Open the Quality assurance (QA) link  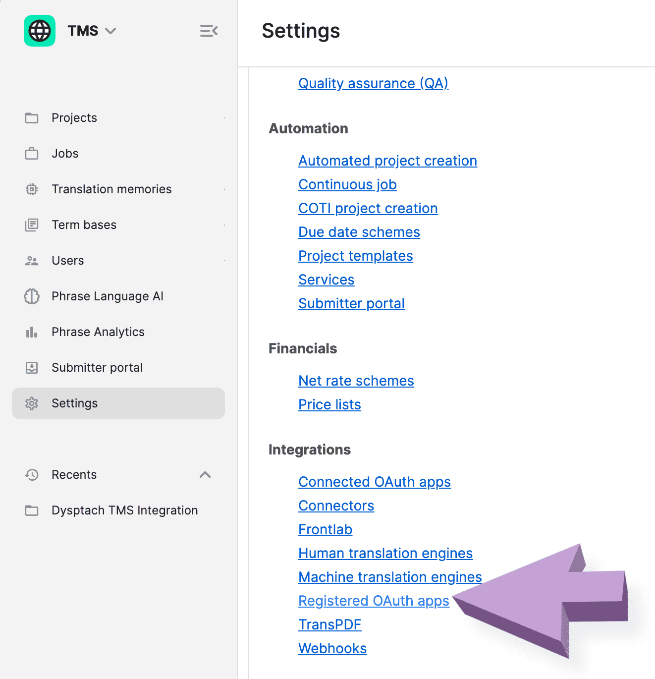click(373, 83)
